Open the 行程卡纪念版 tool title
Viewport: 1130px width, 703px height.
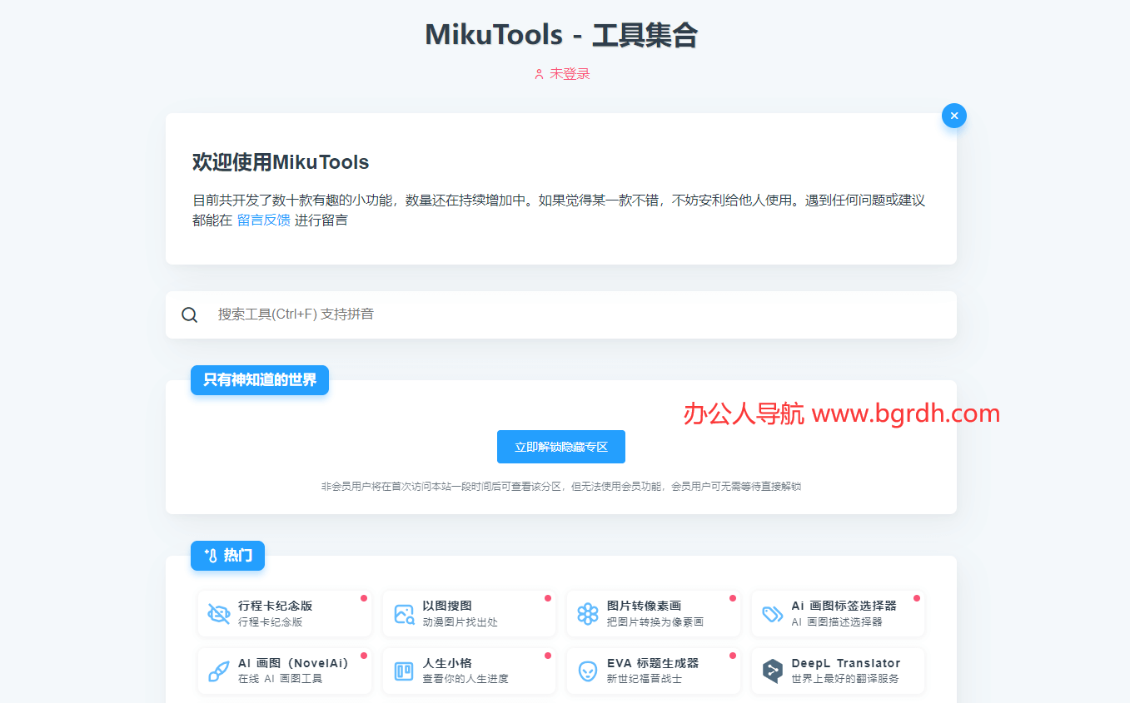(x=276, y=606)
